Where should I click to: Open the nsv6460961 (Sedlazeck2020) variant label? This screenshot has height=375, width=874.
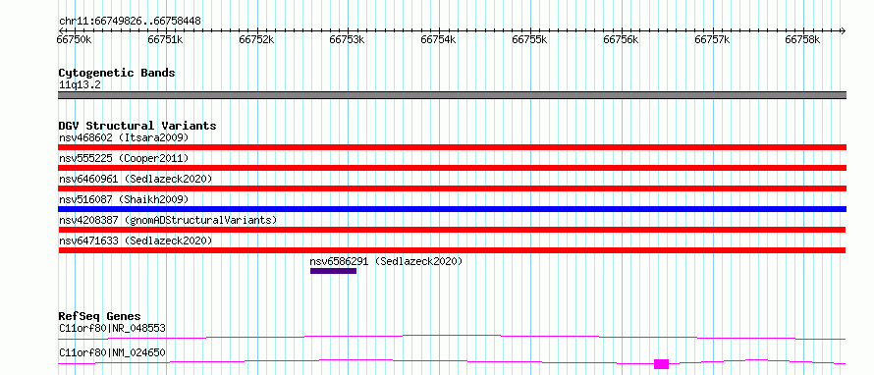[136, 179]
